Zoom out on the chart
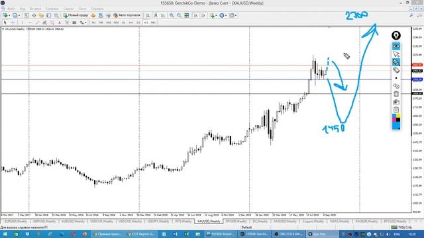The height and width of the screenshot is (238, 424). (x=179, y=15)
